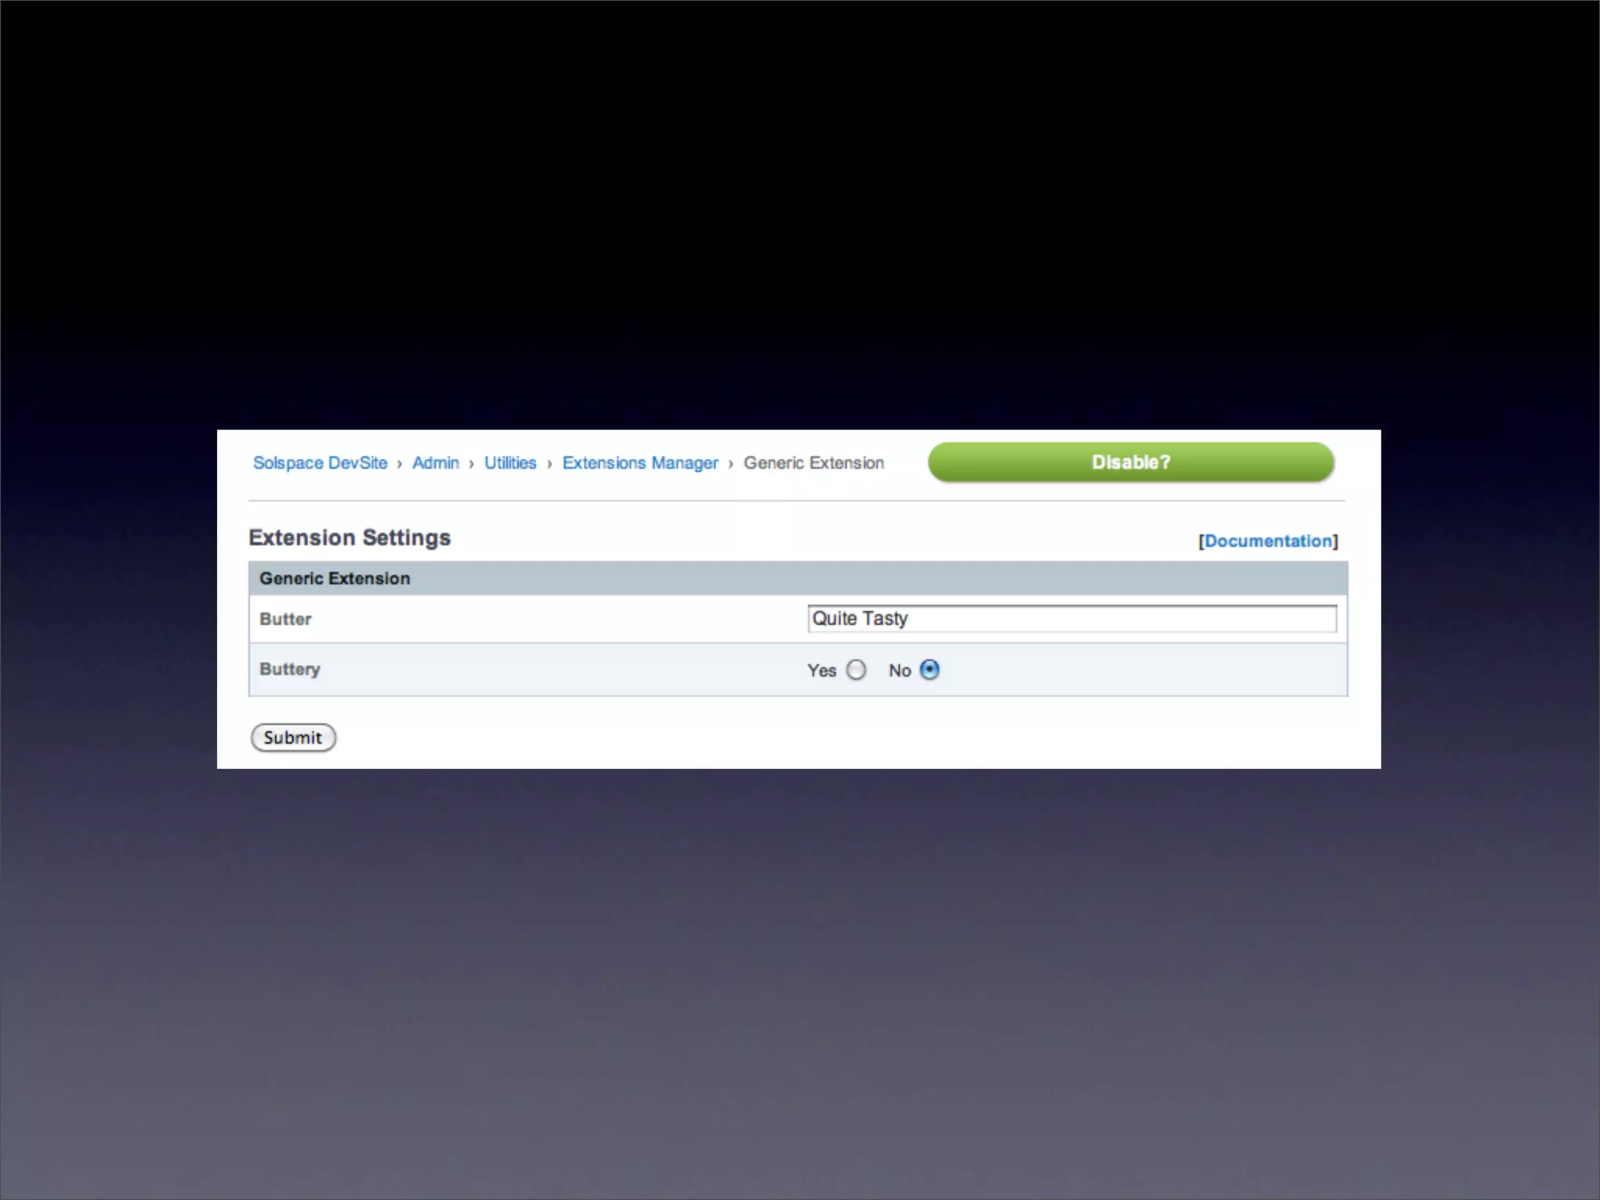Screen dimensions: 1600x1200
Task: Open the Solspace DevSite breadcrumb link
Action: (320, 462)
